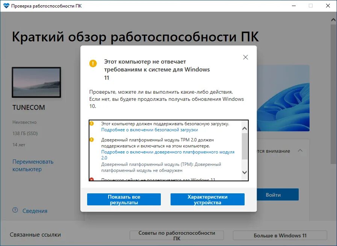The image size is (337, 246).
Task: Click the 14 лет age text
Action: point(19,145)
